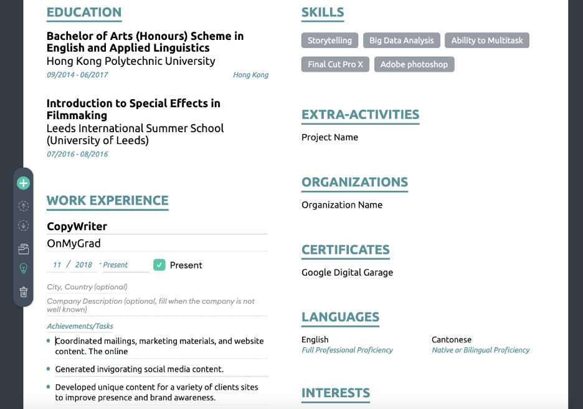
Task: Click Full Professional Proficiency level
Action: pyautogui.click(x=348, y=350)
